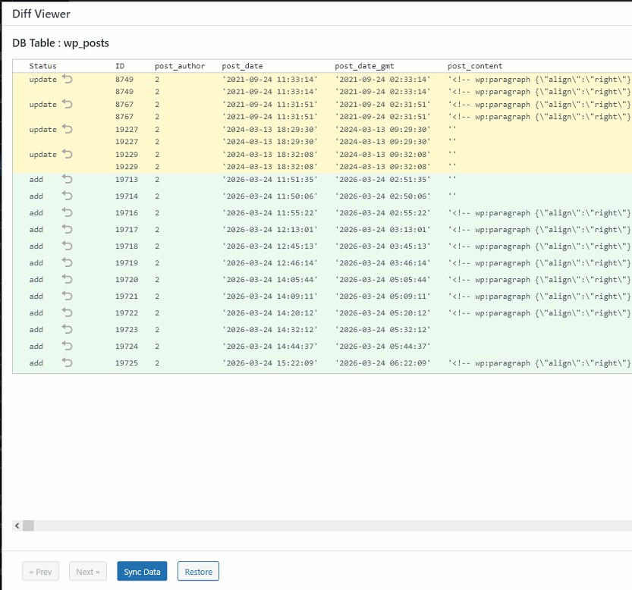Revert added row with ID 19718
This screenshot has height=590, width=632.
point(67,246)
